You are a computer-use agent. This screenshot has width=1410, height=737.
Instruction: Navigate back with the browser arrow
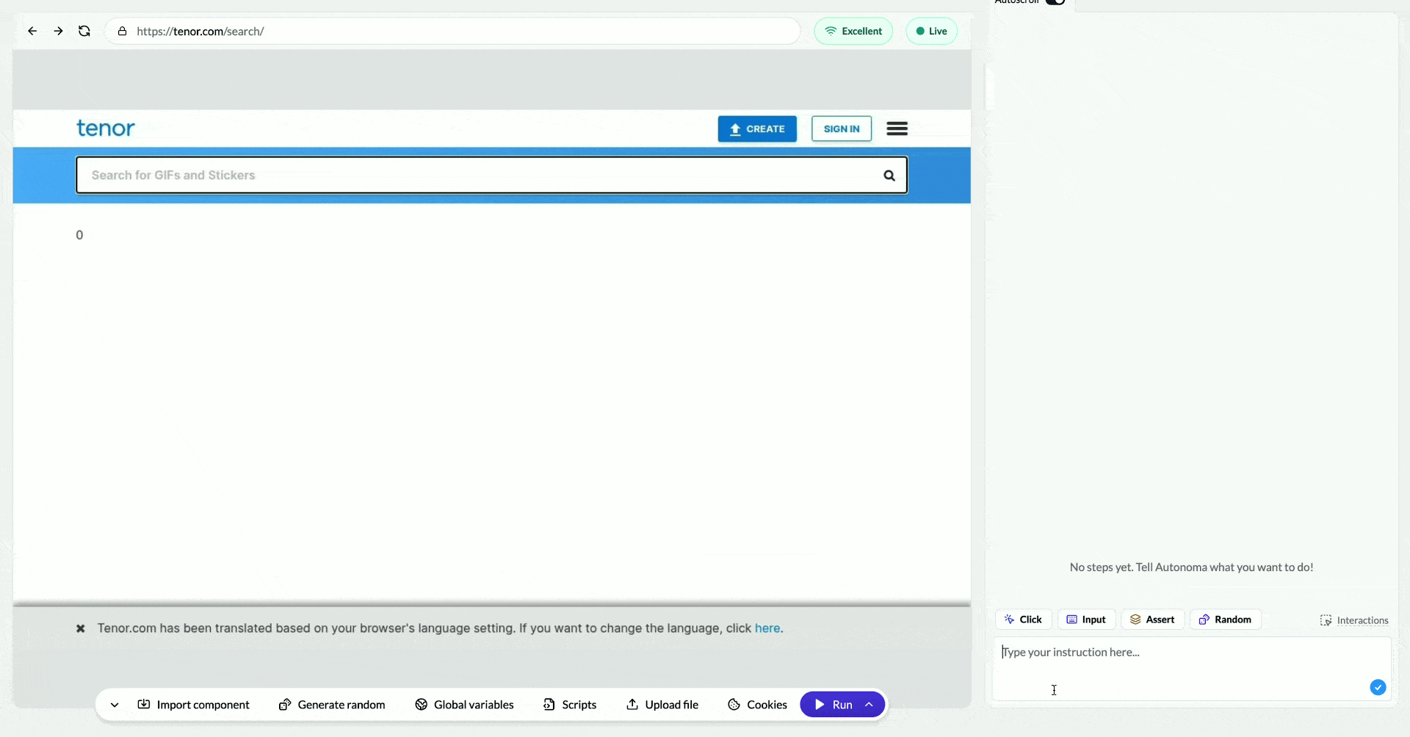point(32,31)
